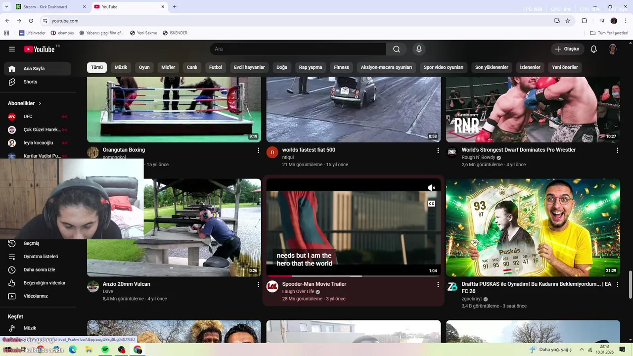The height and width of the screenshot is (356, 633).
Task: Open Geçmiş watch history
Action: tap(38, 243)
